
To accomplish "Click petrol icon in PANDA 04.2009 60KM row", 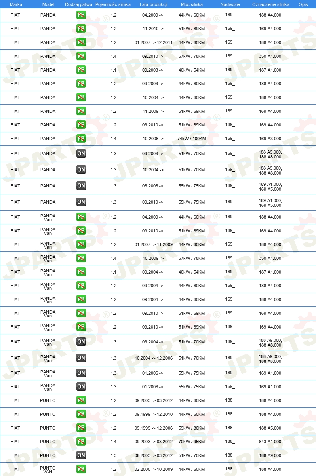I will tap(81, 15).
